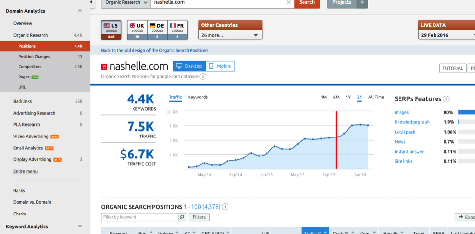This screenshot has height=234, width=475.
Task: Open the Other Countries 26 more dropdown
Action: 230,35
